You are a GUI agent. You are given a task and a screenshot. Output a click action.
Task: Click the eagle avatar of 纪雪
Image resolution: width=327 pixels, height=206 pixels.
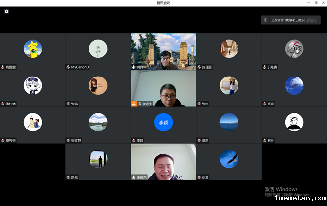(x=229, y=158)
